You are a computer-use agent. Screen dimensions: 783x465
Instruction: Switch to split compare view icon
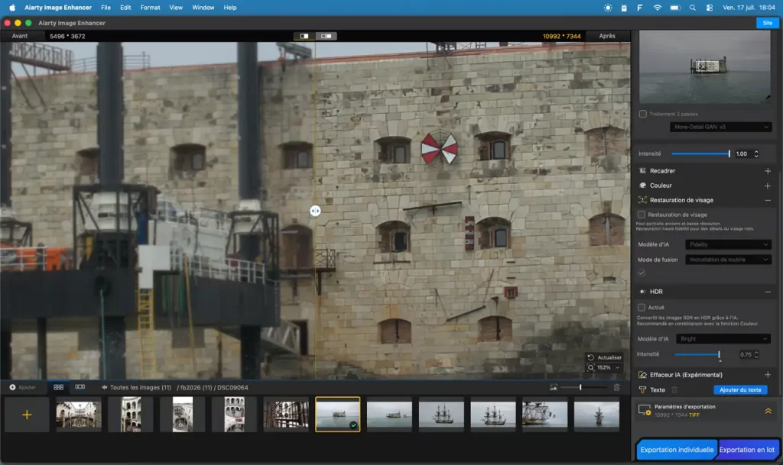pos(304,36)
